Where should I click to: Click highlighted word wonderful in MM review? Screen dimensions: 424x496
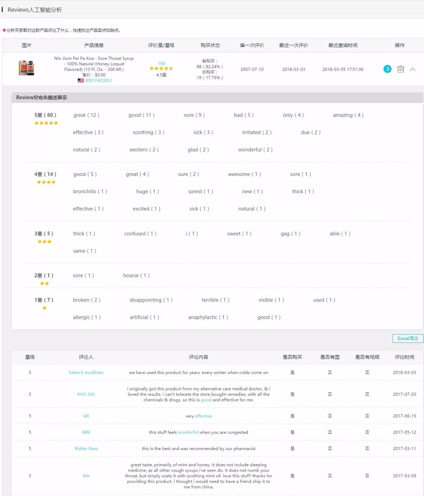(x=188, y=432)
